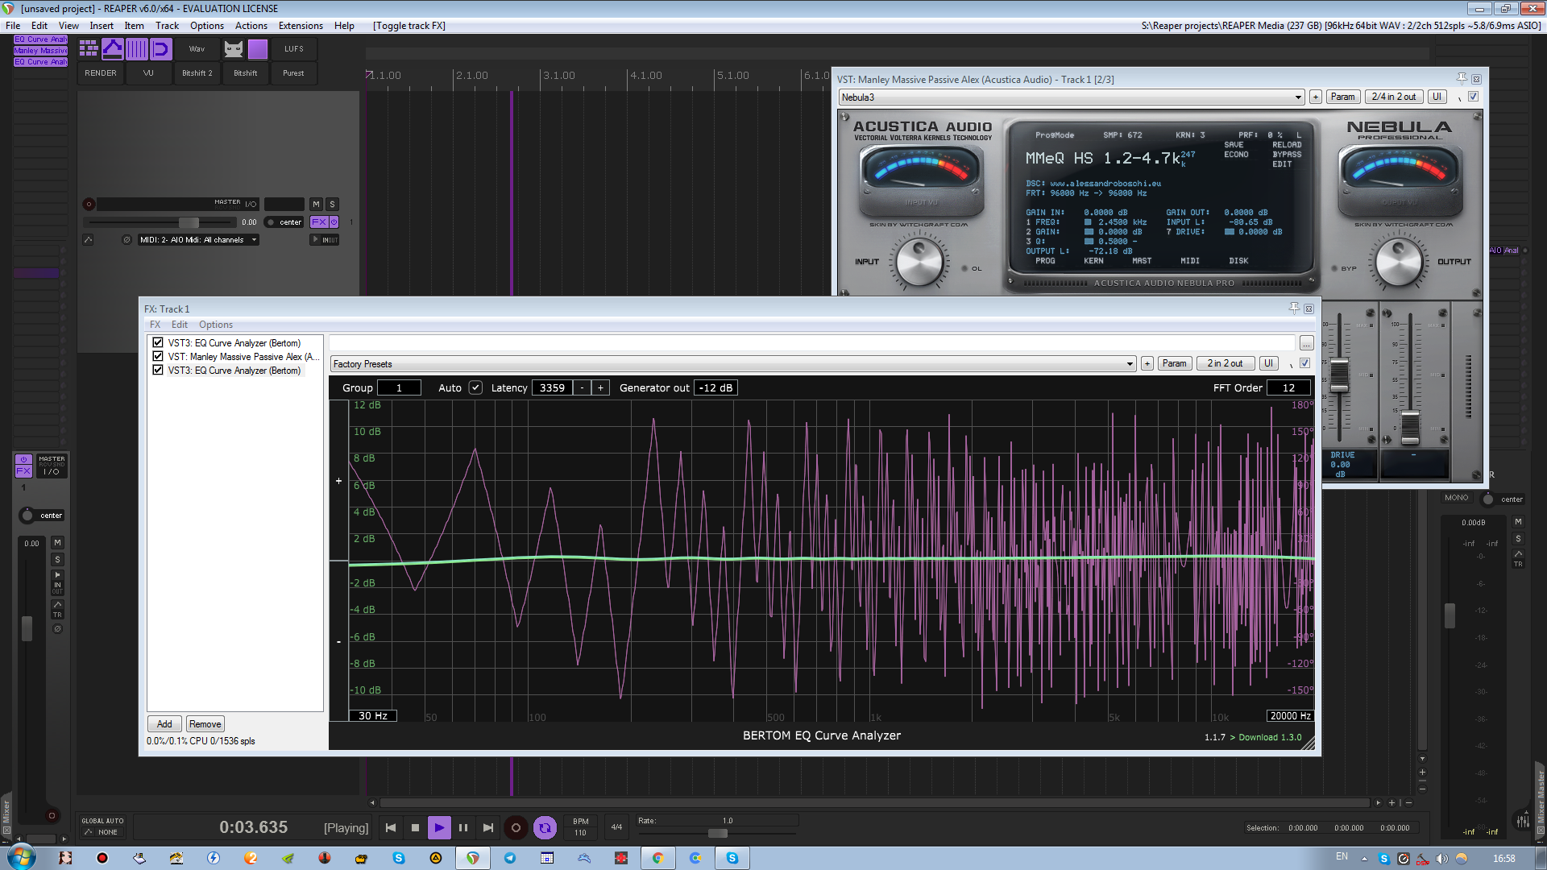The height and width of the screenshot is (870, 1547).
Task: Click the Download 1.3.0 link
Action: click(x=1270, y=737)
